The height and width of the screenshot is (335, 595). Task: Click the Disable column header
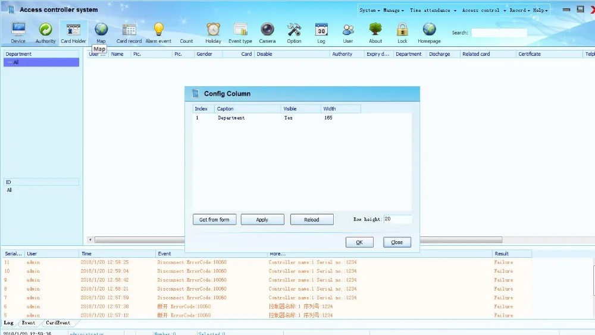click(292, 54)
